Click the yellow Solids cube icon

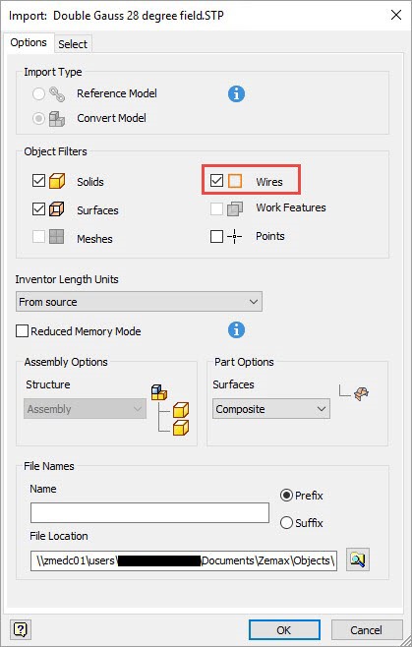(57, 181)
